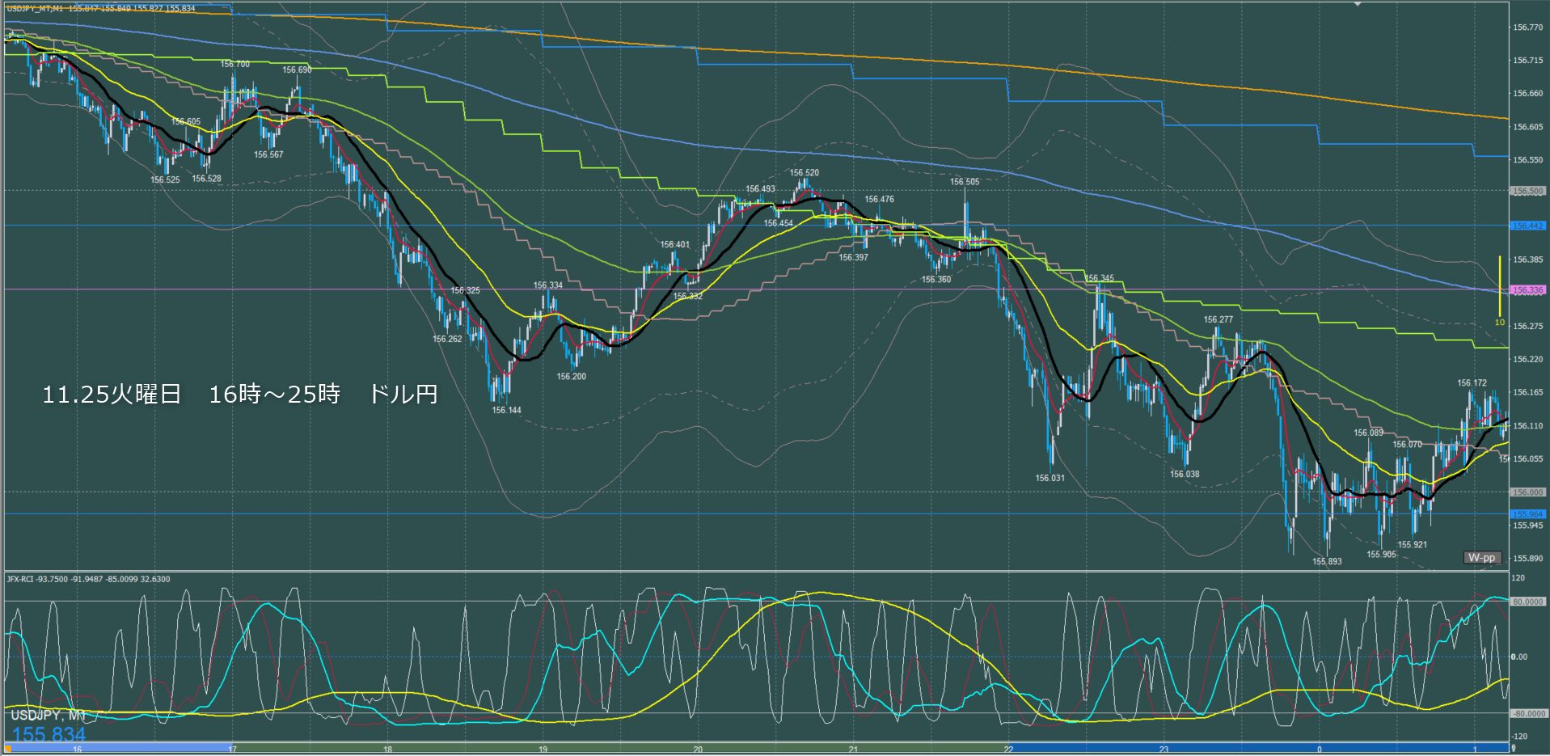Click the 156.442 blue price level tag
This screenshot has height=756, width=1550.
tap(1527, 226)
